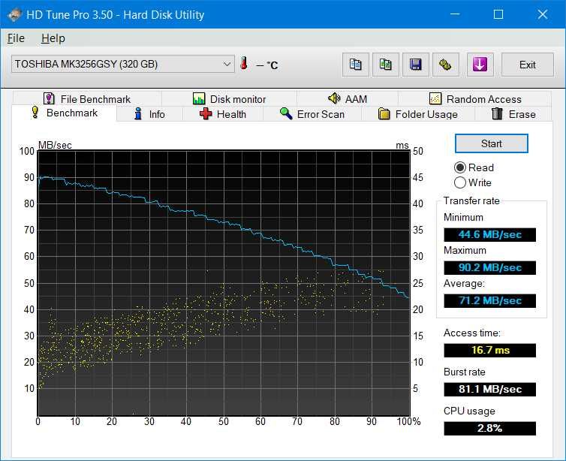The width and height of the screenshot is (566, 461).
Task: Click the copy text to clipboard icon
Action: [x=356, y=65]
